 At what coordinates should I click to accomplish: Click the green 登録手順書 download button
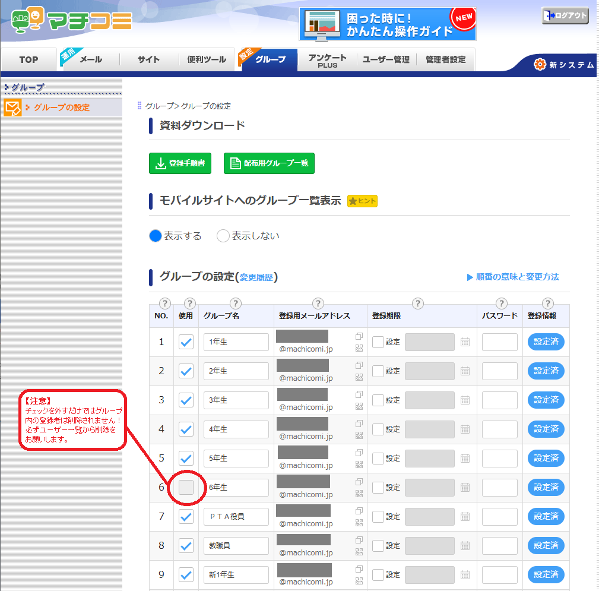pos(180,163)
